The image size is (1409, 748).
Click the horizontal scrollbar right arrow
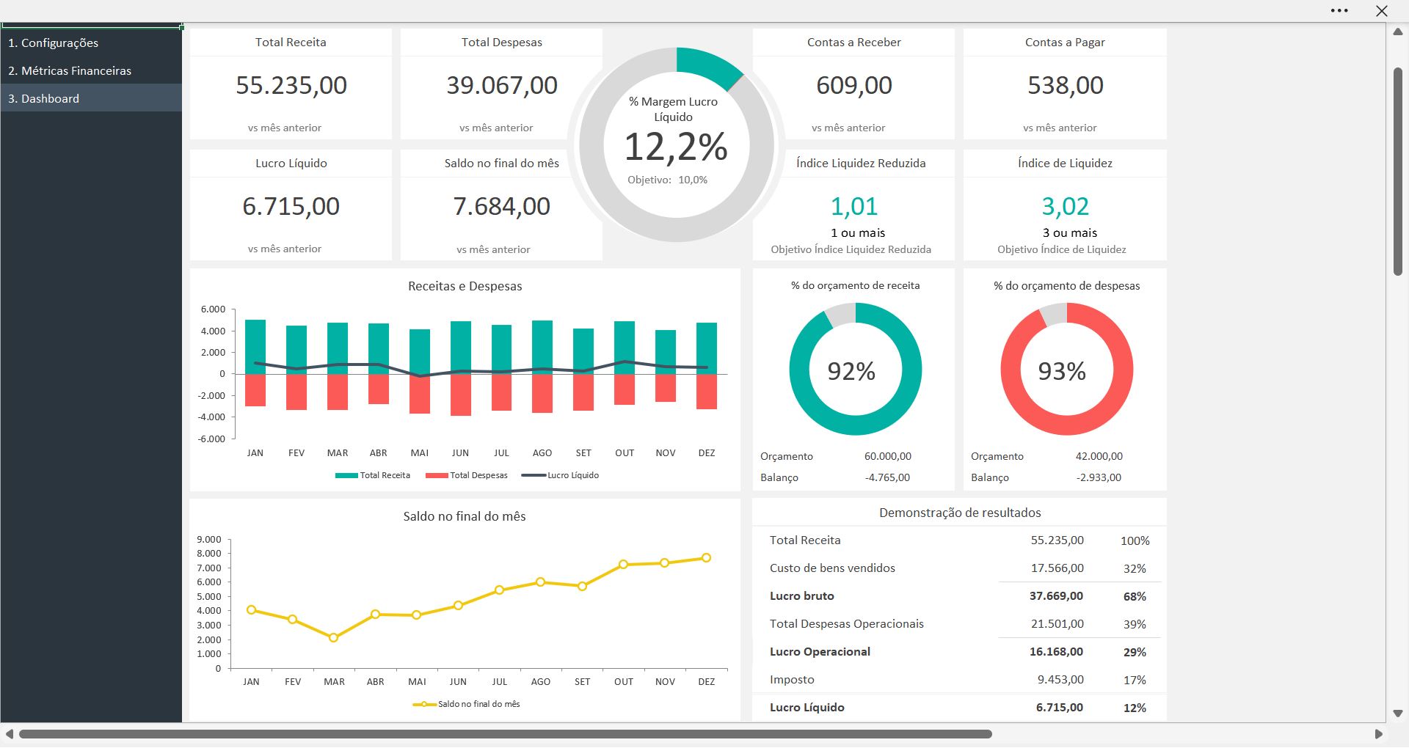click(x=1378, y=734)
